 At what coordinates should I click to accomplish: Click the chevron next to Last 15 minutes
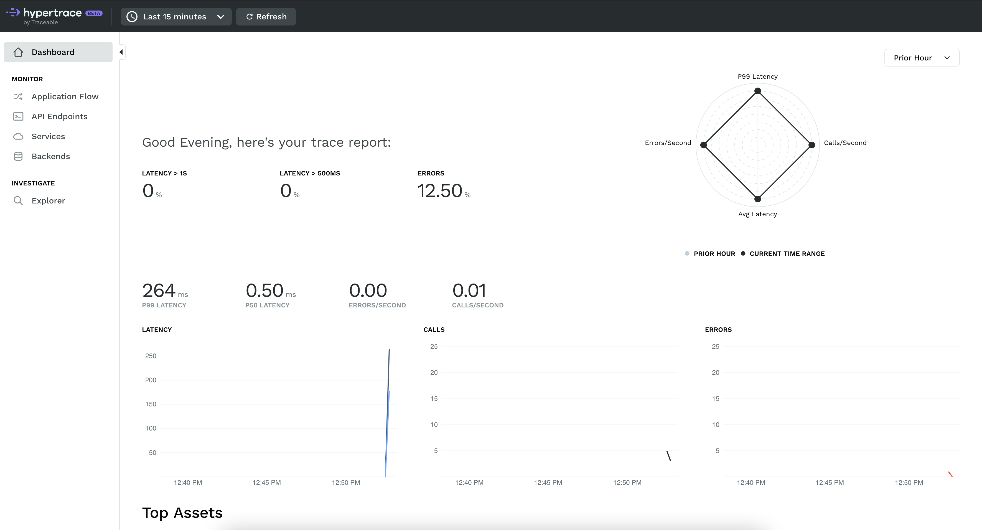point(220,17)
